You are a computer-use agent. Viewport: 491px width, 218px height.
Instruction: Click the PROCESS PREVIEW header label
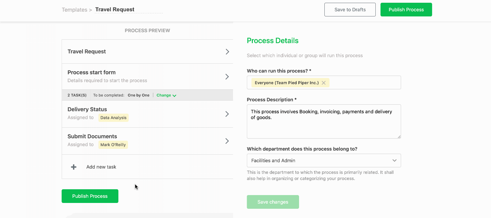[x=147, y=30]
